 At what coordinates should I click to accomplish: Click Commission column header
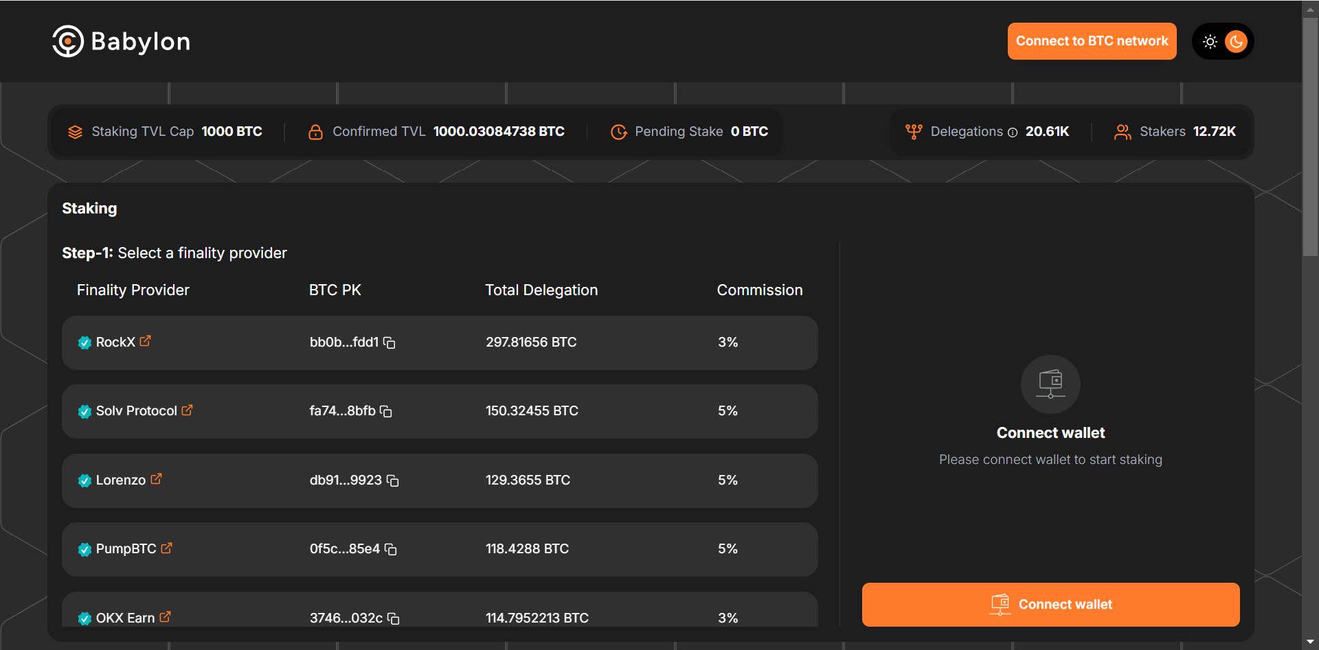click(760, 290)
